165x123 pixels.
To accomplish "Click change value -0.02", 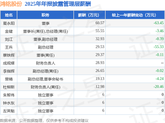I will click(x=159, y=71).
